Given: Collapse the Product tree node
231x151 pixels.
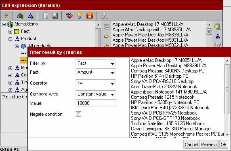Looking at the screenshot, I should [10, 39].
